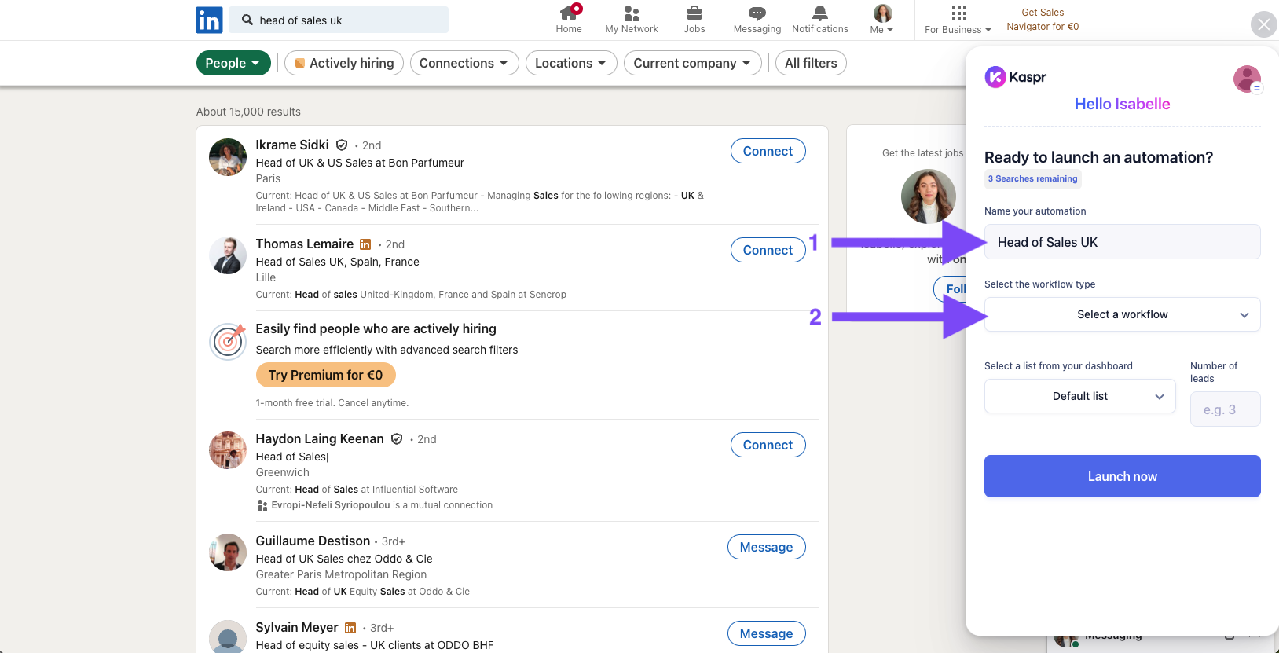Expand the Current company filter dropdown
The image size is (1279, 653).
click(693, 63)
